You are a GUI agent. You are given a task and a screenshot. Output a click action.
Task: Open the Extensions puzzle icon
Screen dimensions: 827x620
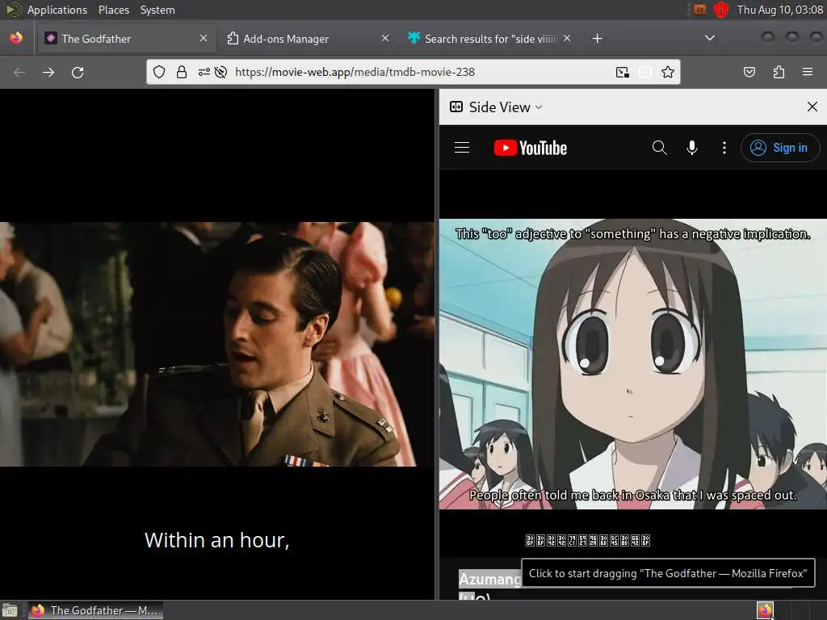point(779,72)
